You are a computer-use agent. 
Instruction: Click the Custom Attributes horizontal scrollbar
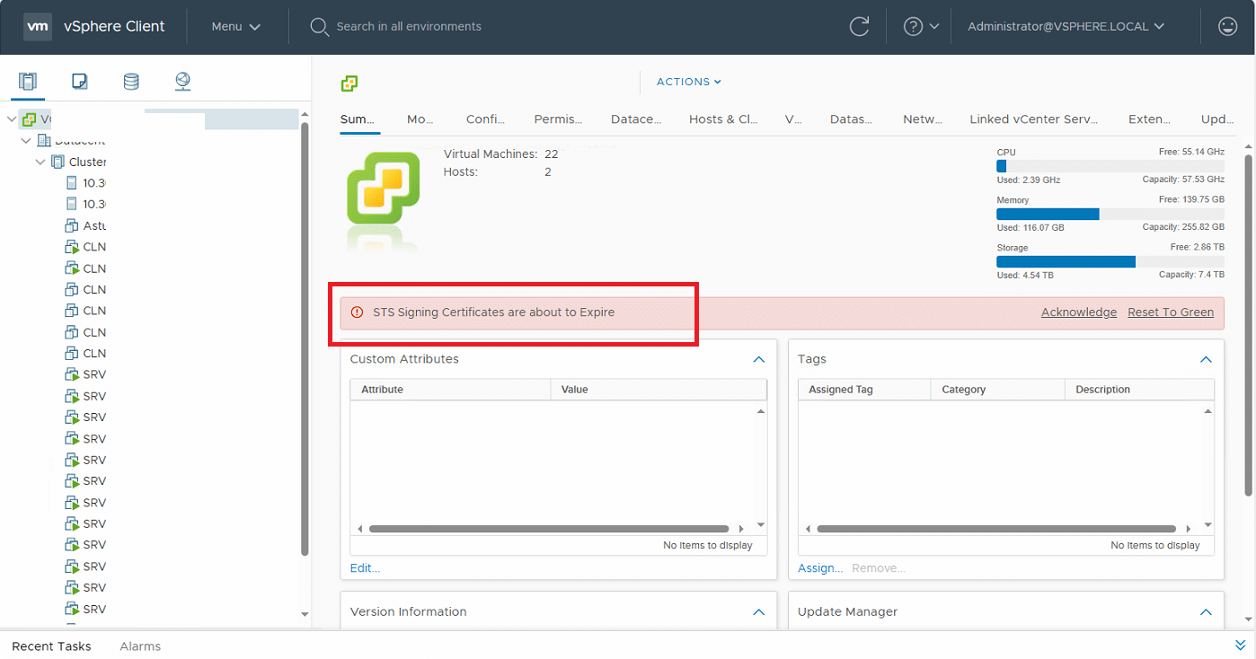pos(549,529)
